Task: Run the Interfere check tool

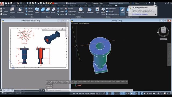Action: pyautogui.click(x=69, y=9)
